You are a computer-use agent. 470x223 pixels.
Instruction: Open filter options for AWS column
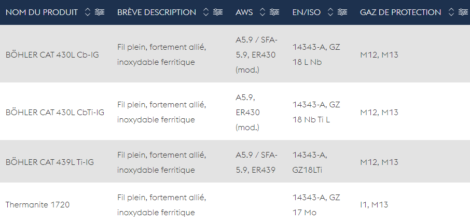tap(274, 12)
